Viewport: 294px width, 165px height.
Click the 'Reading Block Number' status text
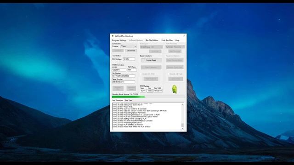tap(125, 94)
